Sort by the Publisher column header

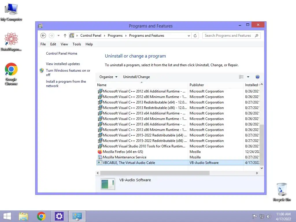point(216,85)
